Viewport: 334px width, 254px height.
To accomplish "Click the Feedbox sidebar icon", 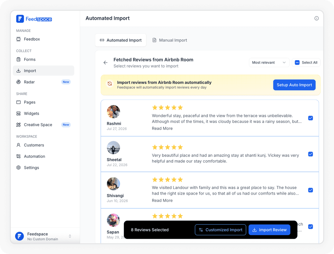I will pyautogui.click(x=19, y=39).
